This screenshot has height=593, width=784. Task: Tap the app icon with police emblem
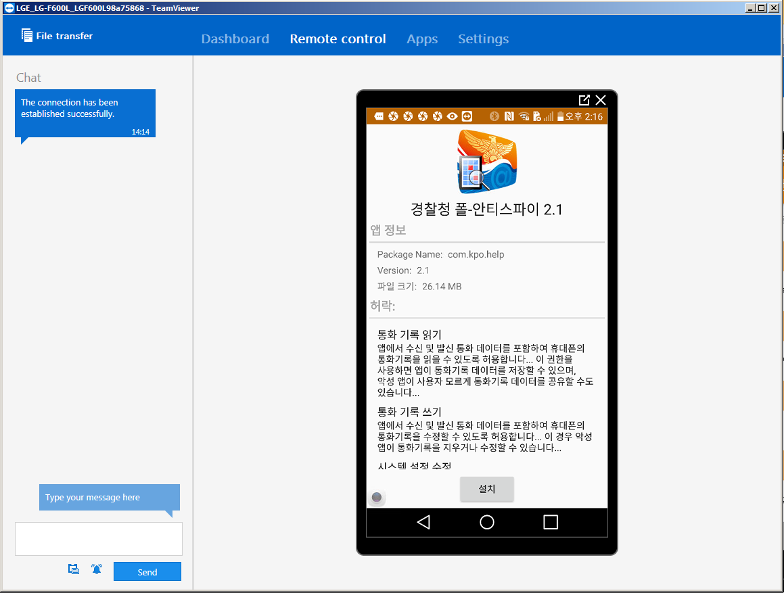pyautogui.click(x=487, y=162)
